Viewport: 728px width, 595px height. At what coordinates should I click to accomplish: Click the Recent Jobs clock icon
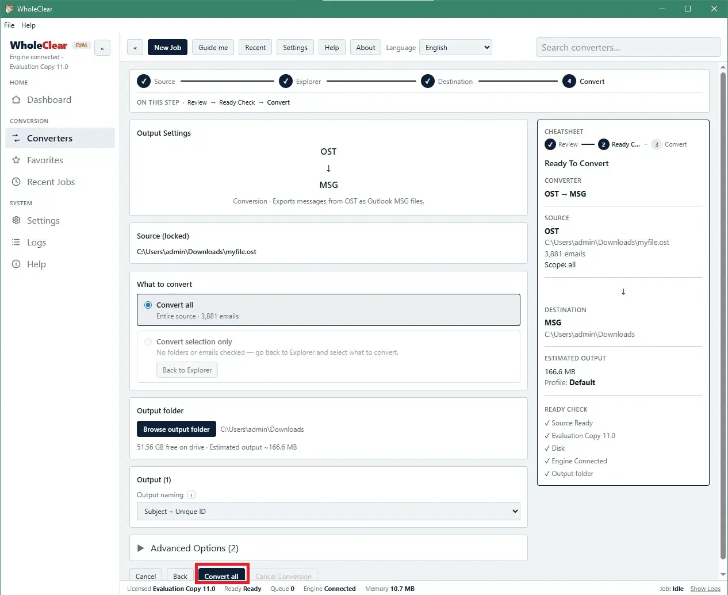(16, 182)
